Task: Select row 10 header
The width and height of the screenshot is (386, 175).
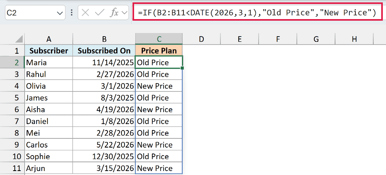Action: click(12, 156)
